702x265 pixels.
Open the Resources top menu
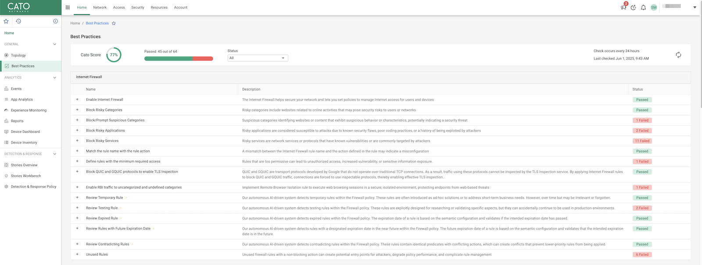159,7
